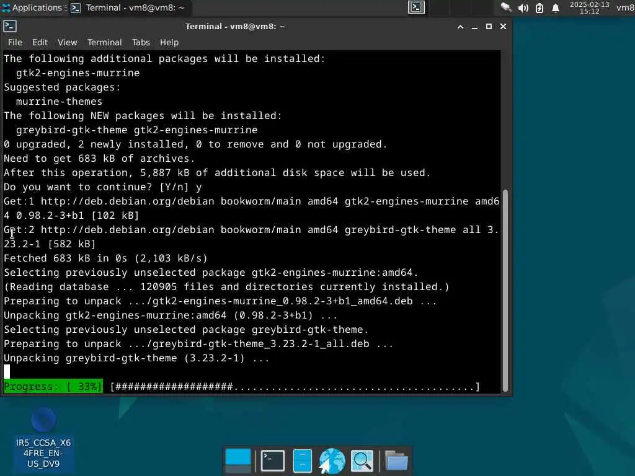The image size is (635, 476).
Task: Open the network connection tray icon
Action: click(x=506, y=7)
